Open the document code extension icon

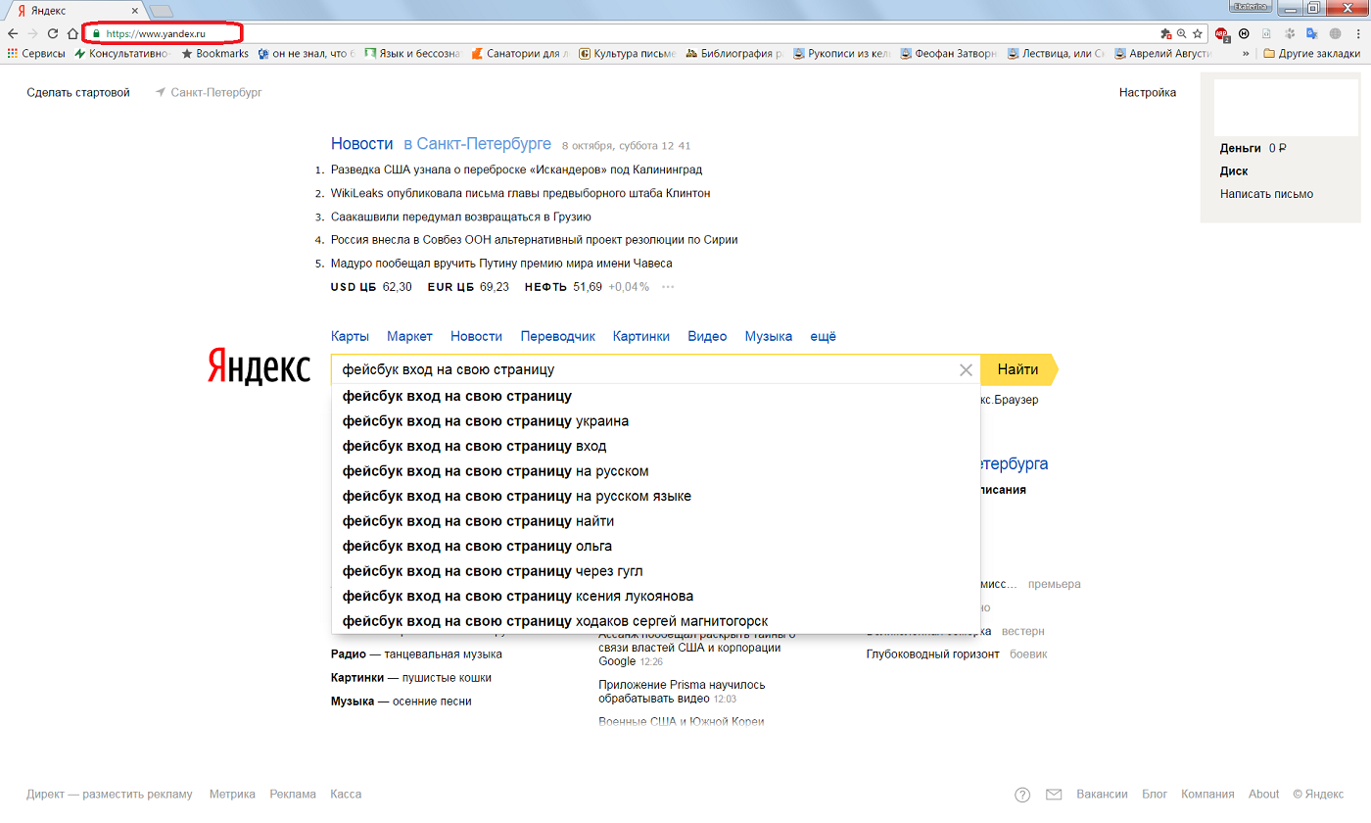tap(1266, 33)
